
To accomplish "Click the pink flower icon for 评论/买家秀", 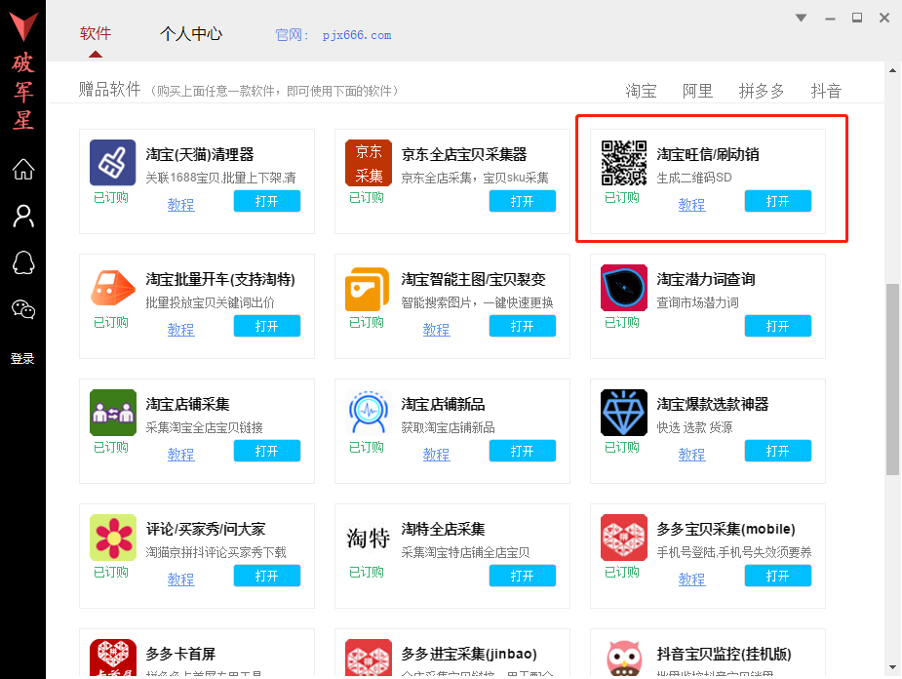I will point(113,538).
